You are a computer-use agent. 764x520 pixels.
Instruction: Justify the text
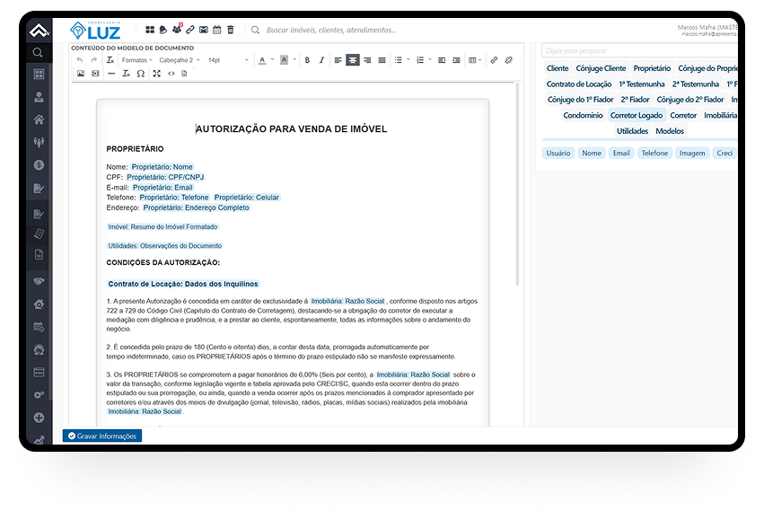click(x=382, y=60)
